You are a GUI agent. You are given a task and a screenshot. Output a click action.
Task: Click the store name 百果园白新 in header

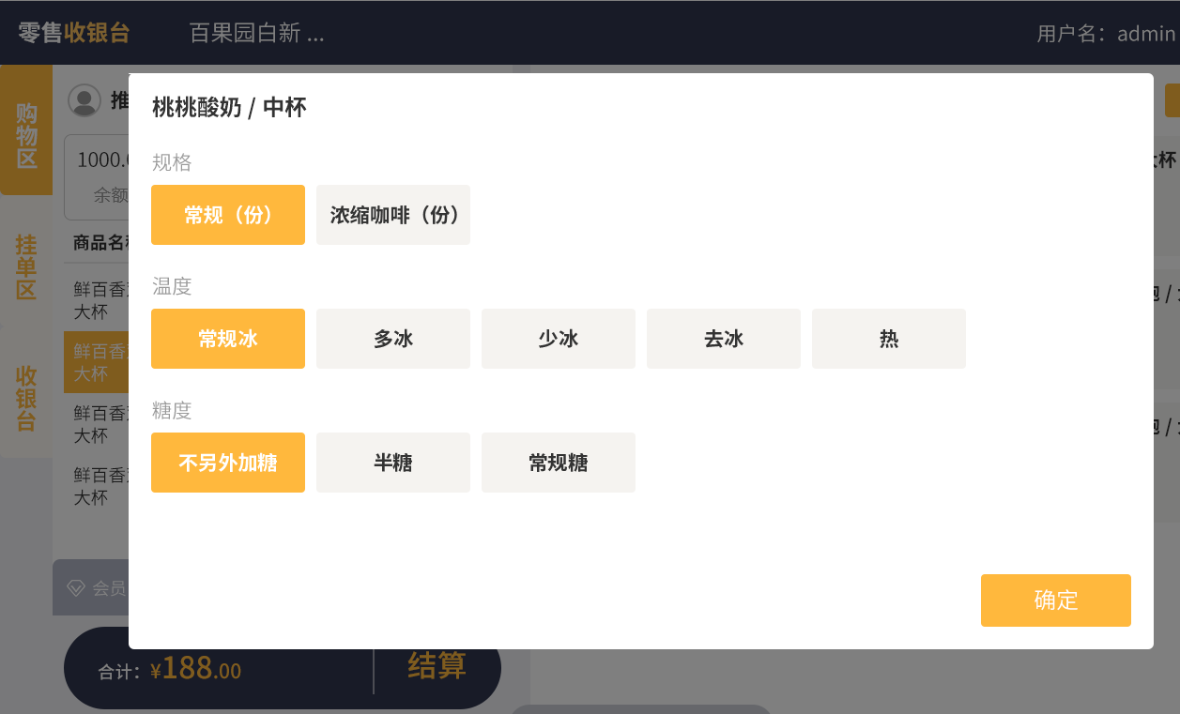tap(256, 33)
